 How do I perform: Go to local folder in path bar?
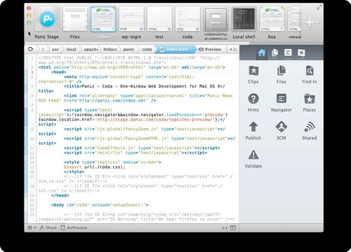[71, 49]
